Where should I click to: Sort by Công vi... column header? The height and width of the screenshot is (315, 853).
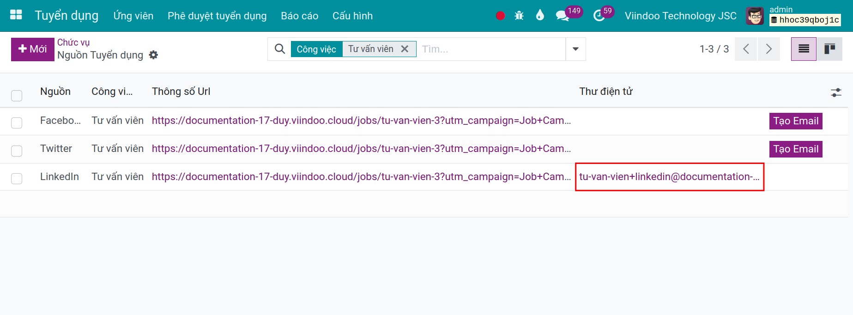pyautogui.click(x=112, y=91)
